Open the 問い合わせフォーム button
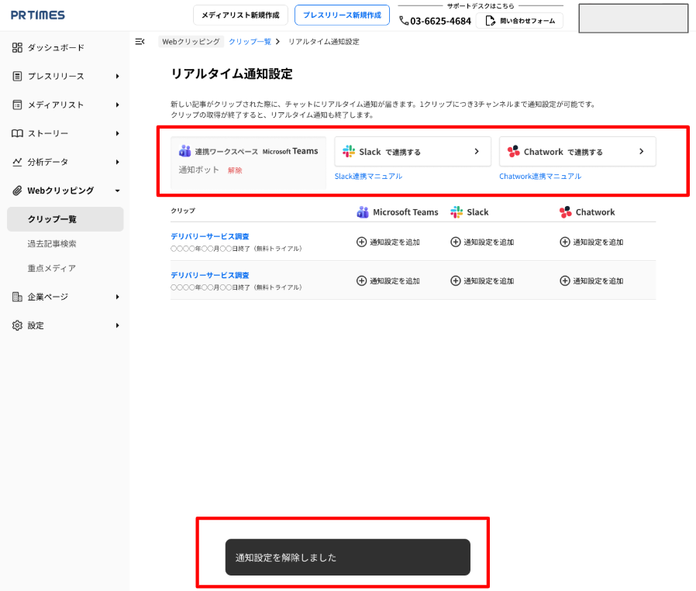696x591 pixels. [x=520, y=21]
